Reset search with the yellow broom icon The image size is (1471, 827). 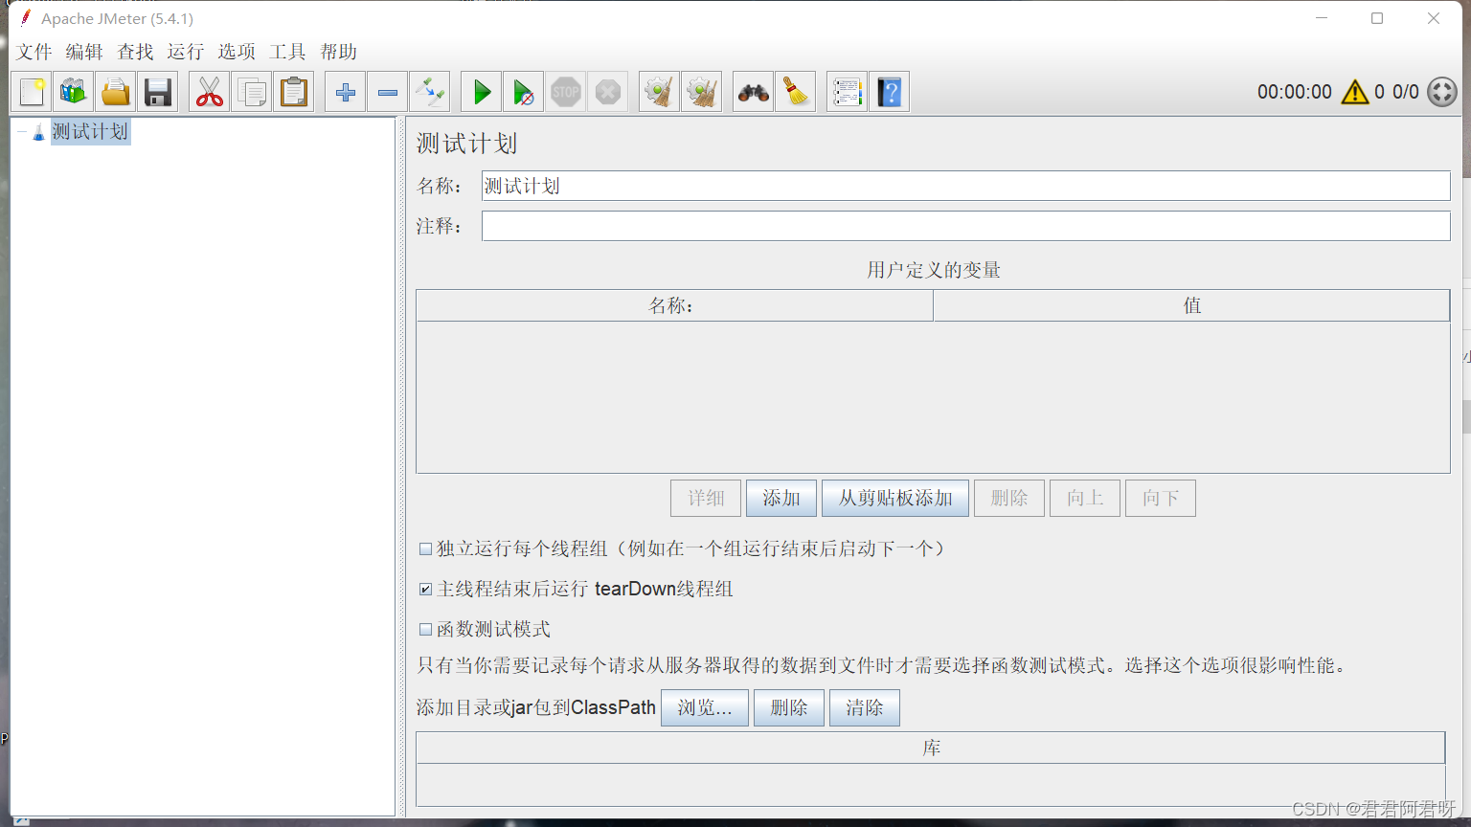click(795, 92)
